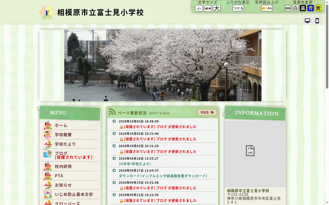Open 校内研究 menu item
This screenshot has height=205, width=329.
(x=63, y=167)
